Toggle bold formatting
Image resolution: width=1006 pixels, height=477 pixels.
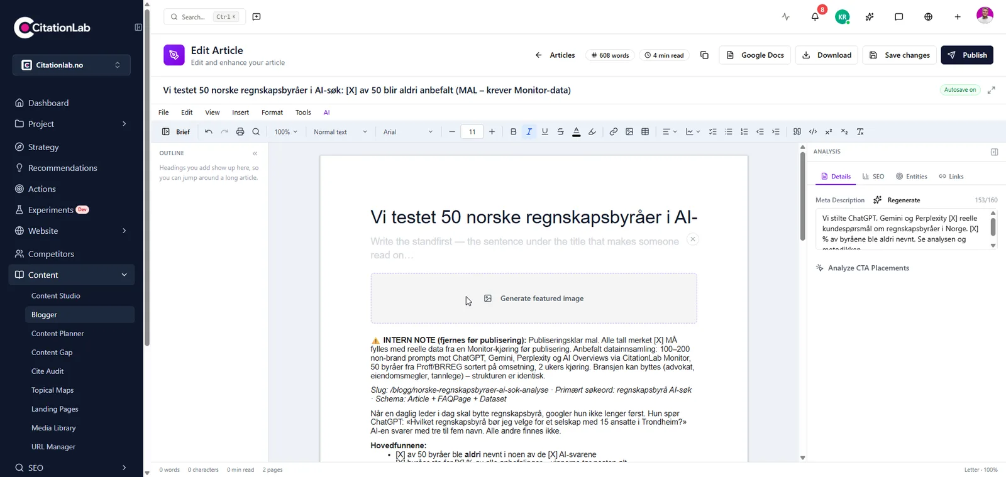(513, 132)
